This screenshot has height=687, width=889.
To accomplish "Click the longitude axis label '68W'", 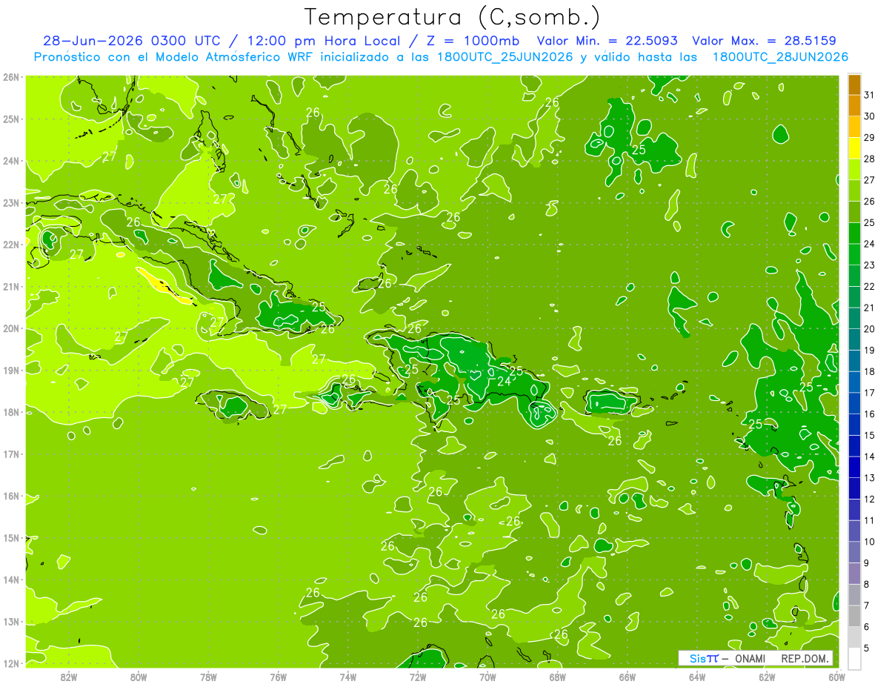I will click(x=558, y=677).
